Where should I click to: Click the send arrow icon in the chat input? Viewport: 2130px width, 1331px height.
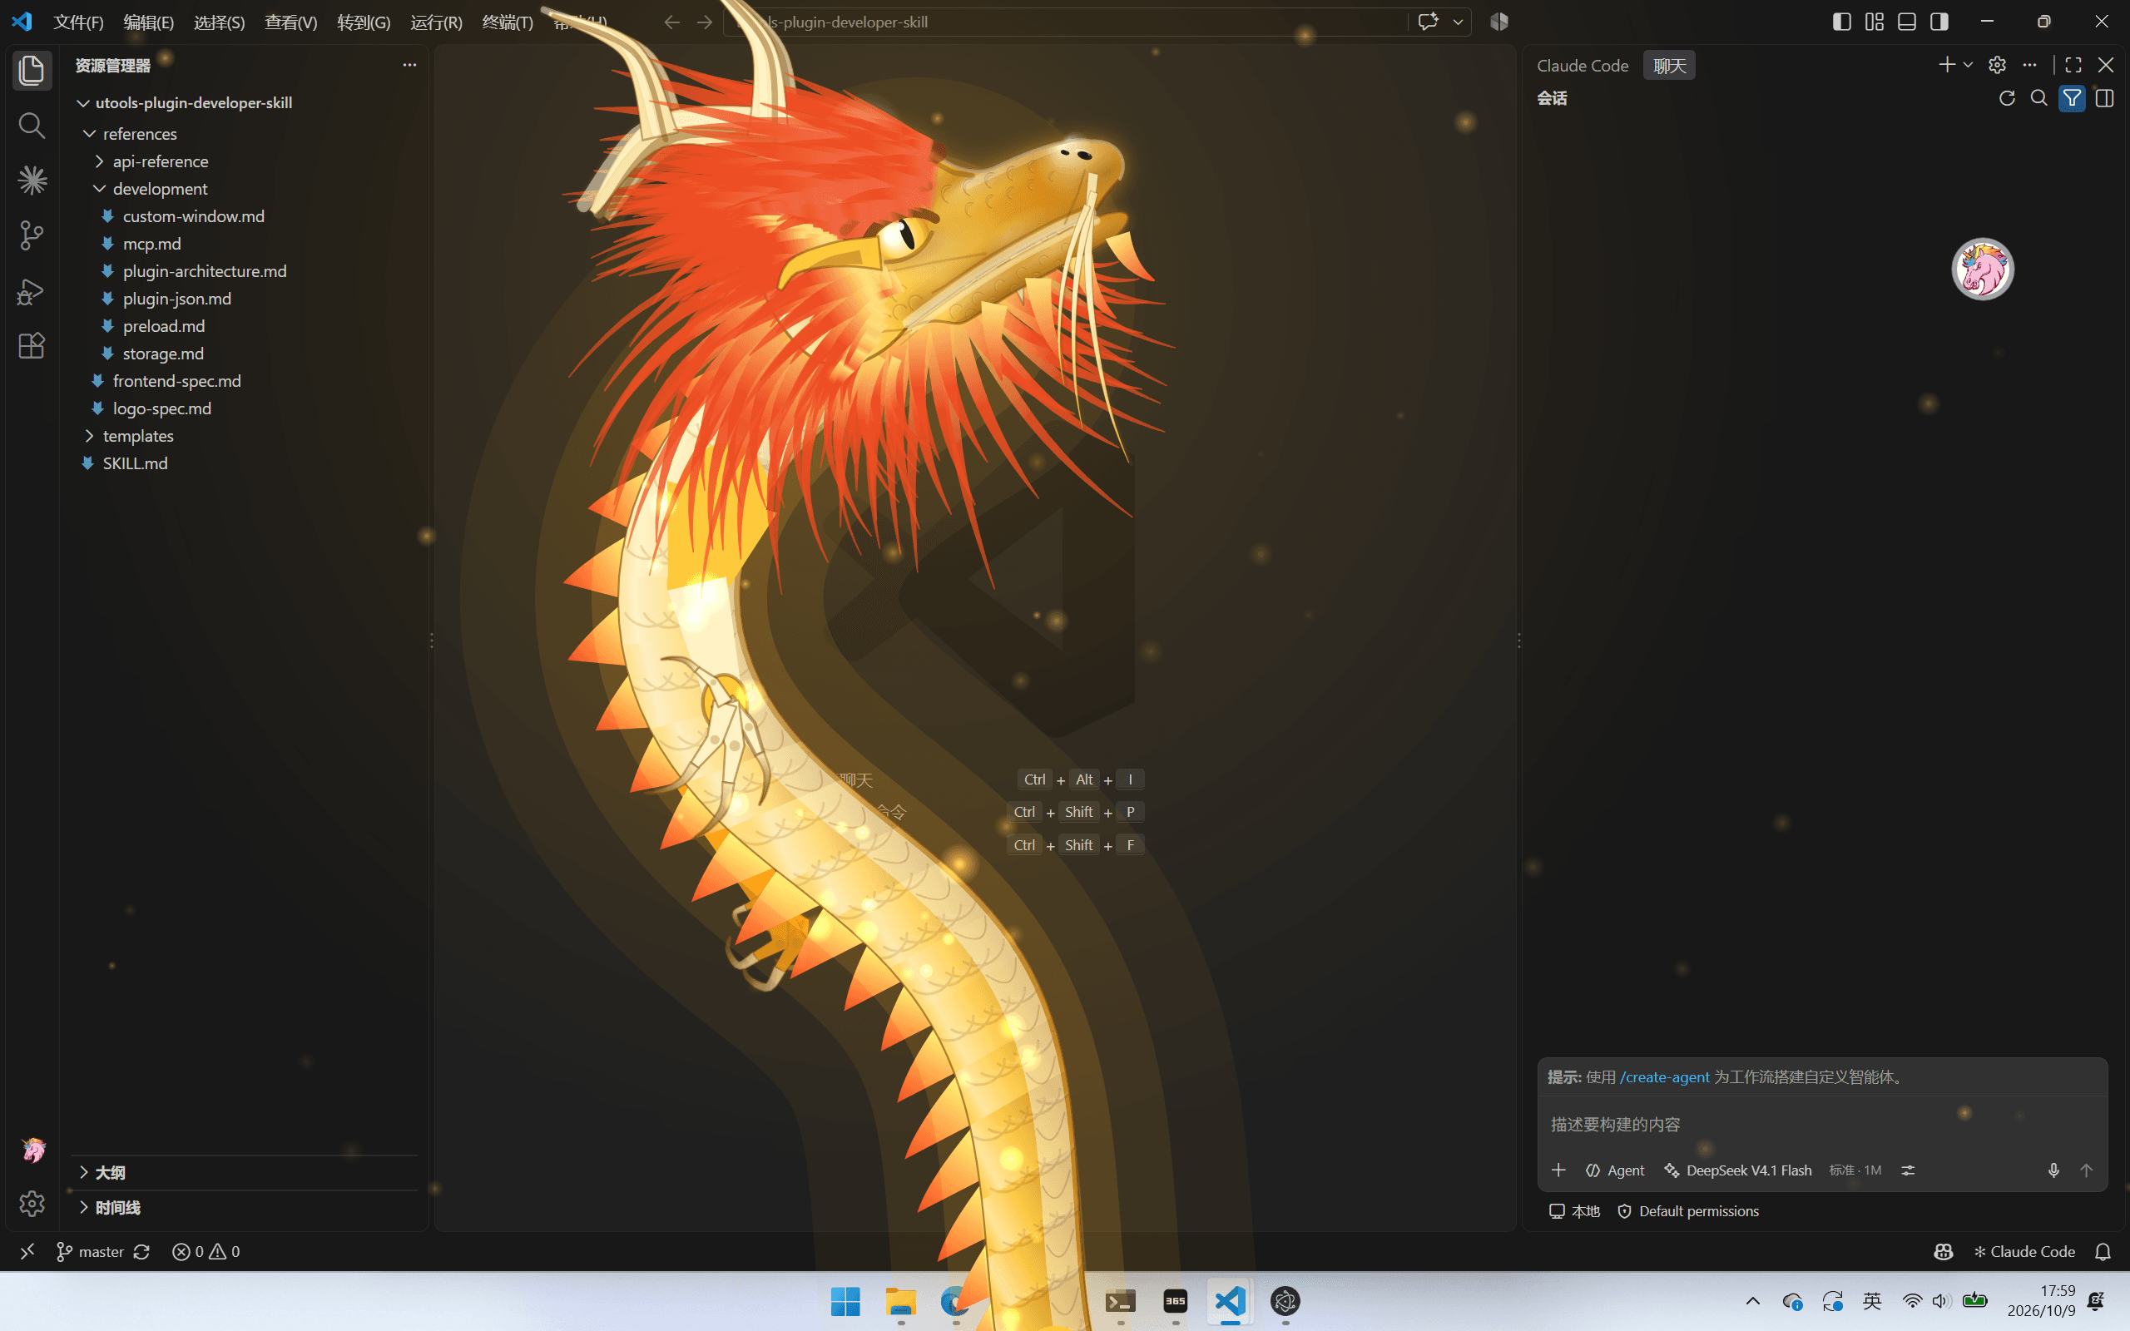coord(2086,1170)
